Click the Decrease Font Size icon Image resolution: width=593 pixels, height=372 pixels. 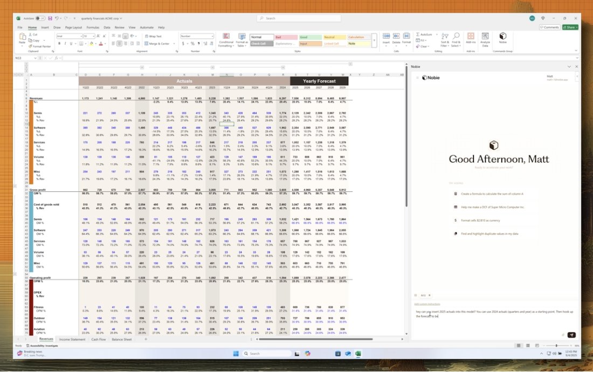(x=104, y=36)
